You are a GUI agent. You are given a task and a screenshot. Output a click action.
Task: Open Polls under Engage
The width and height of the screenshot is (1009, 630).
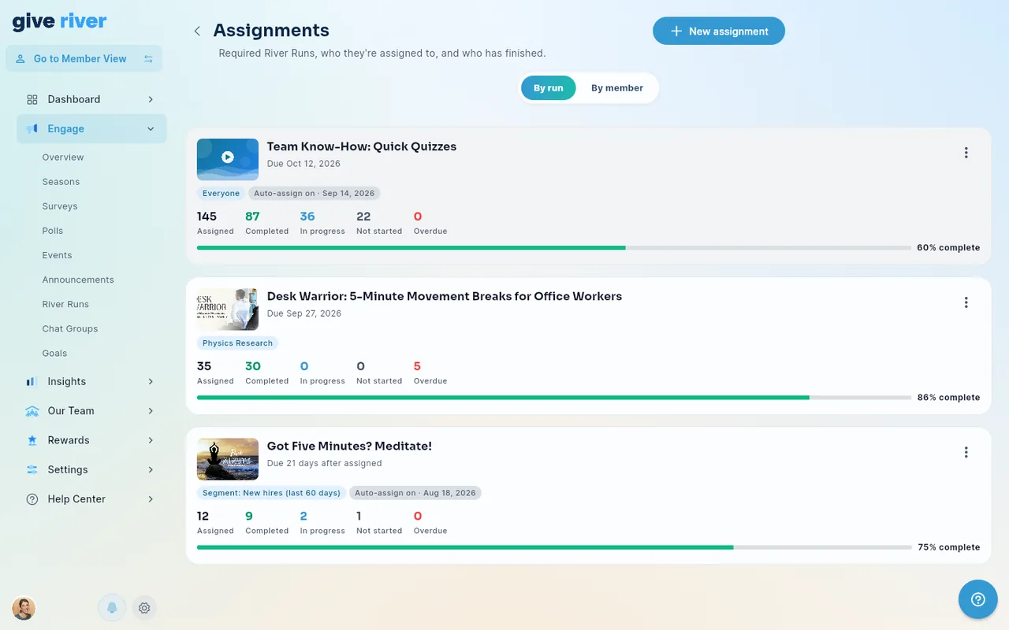[53, 231]
